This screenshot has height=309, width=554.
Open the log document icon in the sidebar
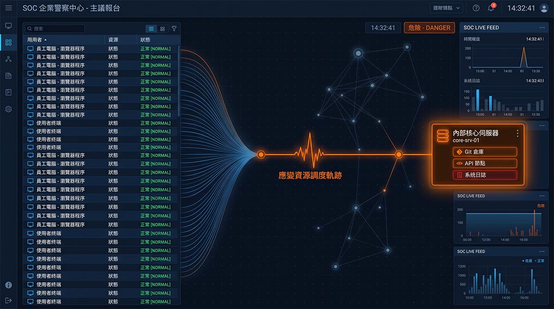(x=8, y=92)
